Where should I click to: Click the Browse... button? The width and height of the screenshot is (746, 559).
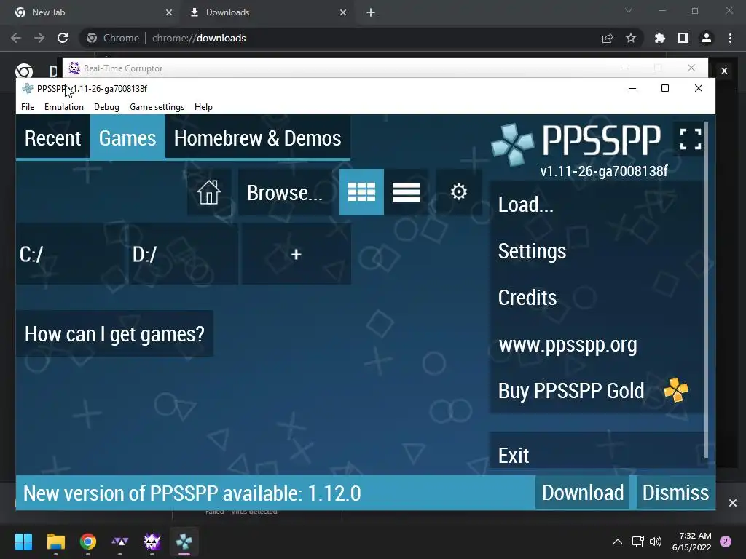click(285, 192)
